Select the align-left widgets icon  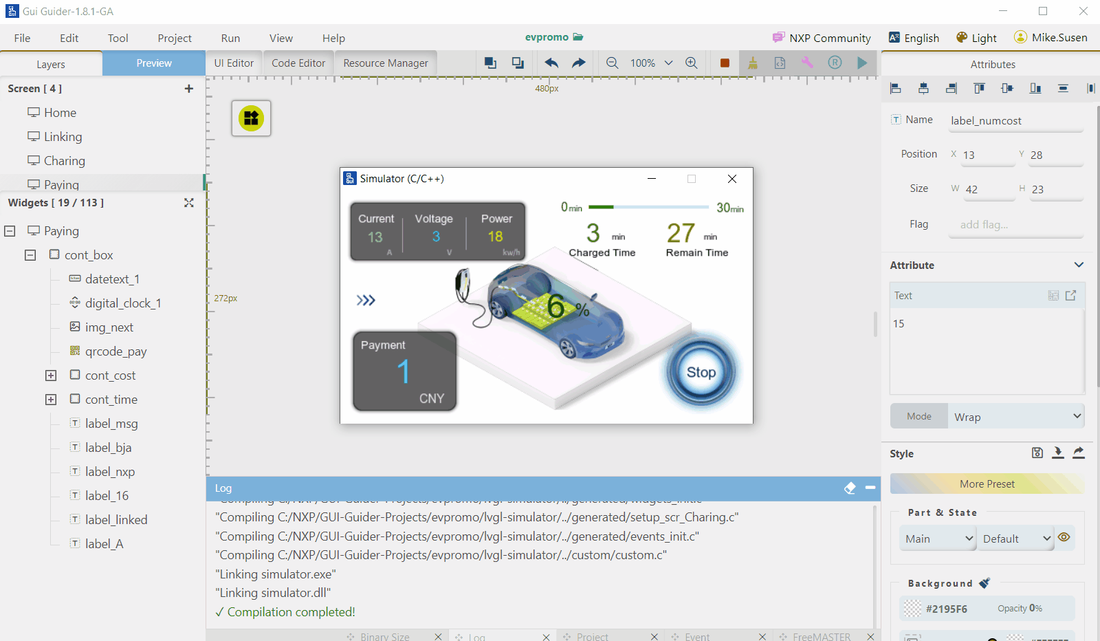click(x=895, y=88)
